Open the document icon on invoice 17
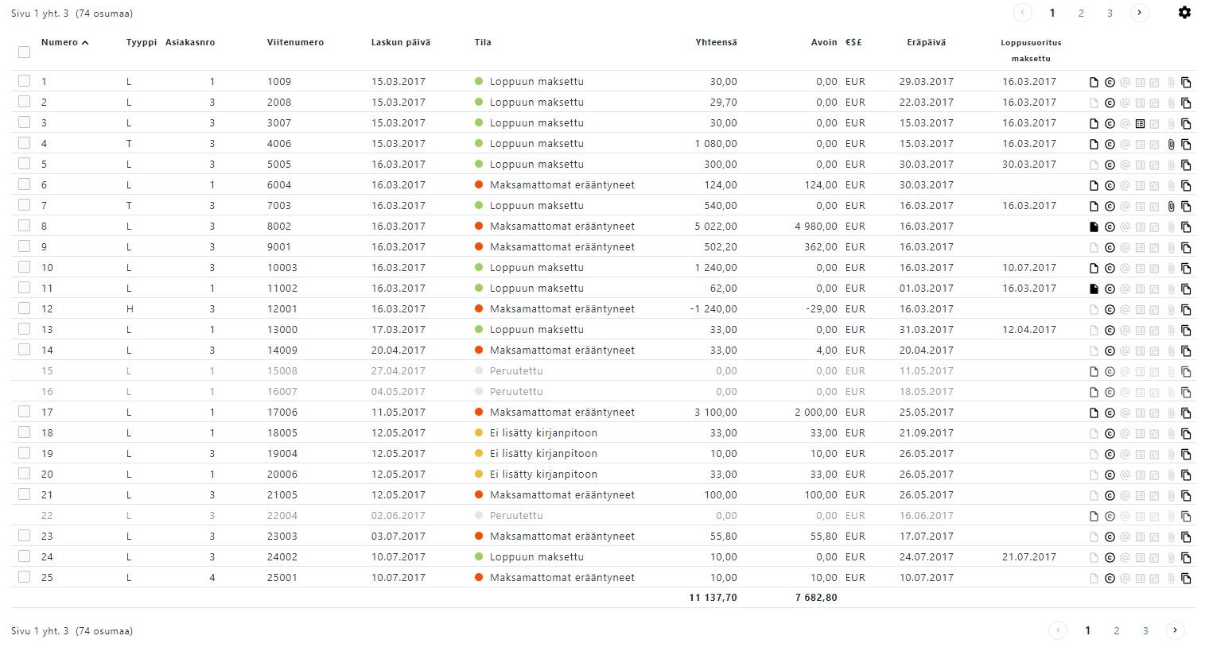 1094,413
